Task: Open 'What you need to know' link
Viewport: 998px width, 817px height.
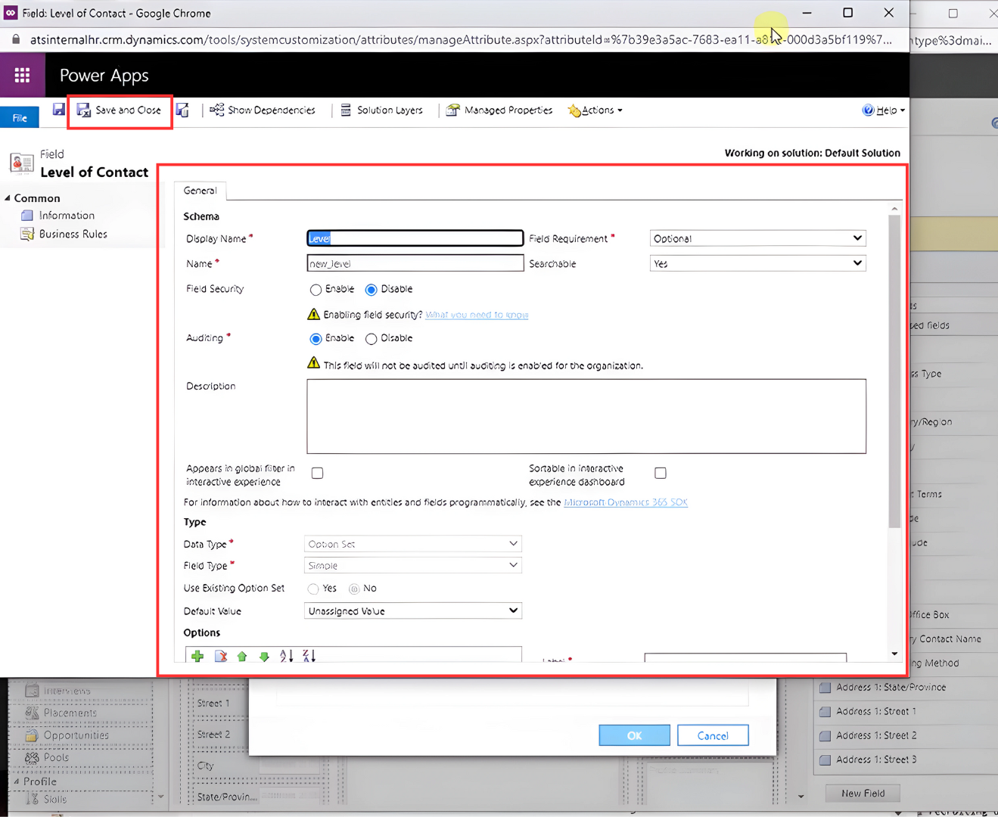Action: (x=477, y=315)
